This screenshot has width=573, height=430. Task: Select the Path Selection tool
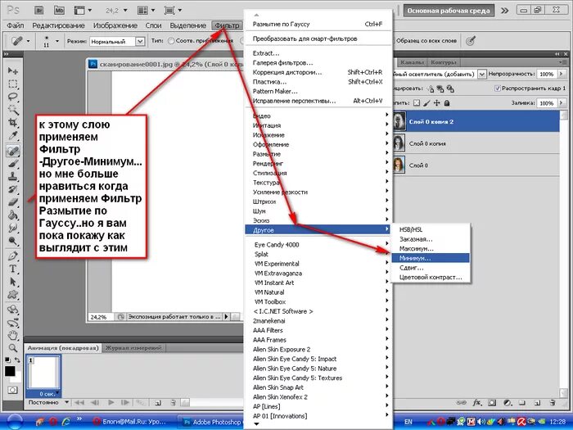(13, 282)
